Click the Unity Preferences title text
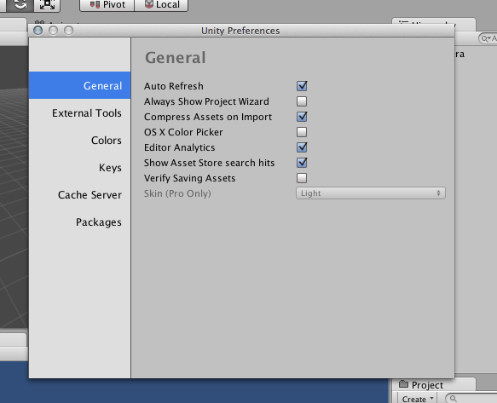 pos(240,31)
